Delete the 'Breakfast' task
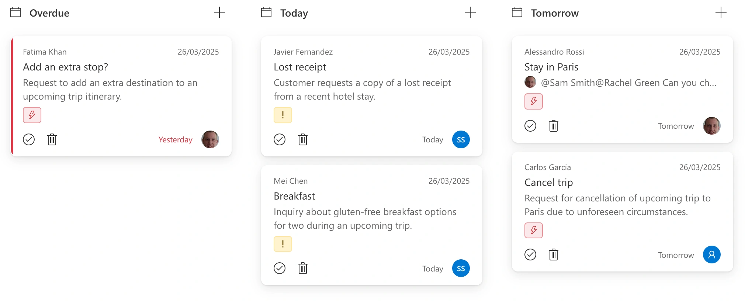 click(303, 269)
